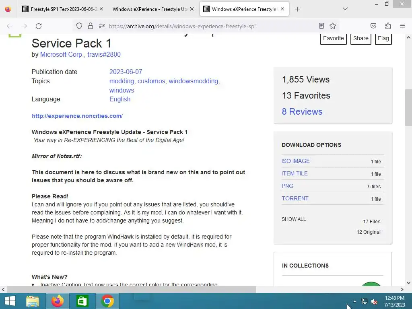Click the 1,855 Views text
The height and width of the screenshot is (309, 412).
tap(306, 79)
